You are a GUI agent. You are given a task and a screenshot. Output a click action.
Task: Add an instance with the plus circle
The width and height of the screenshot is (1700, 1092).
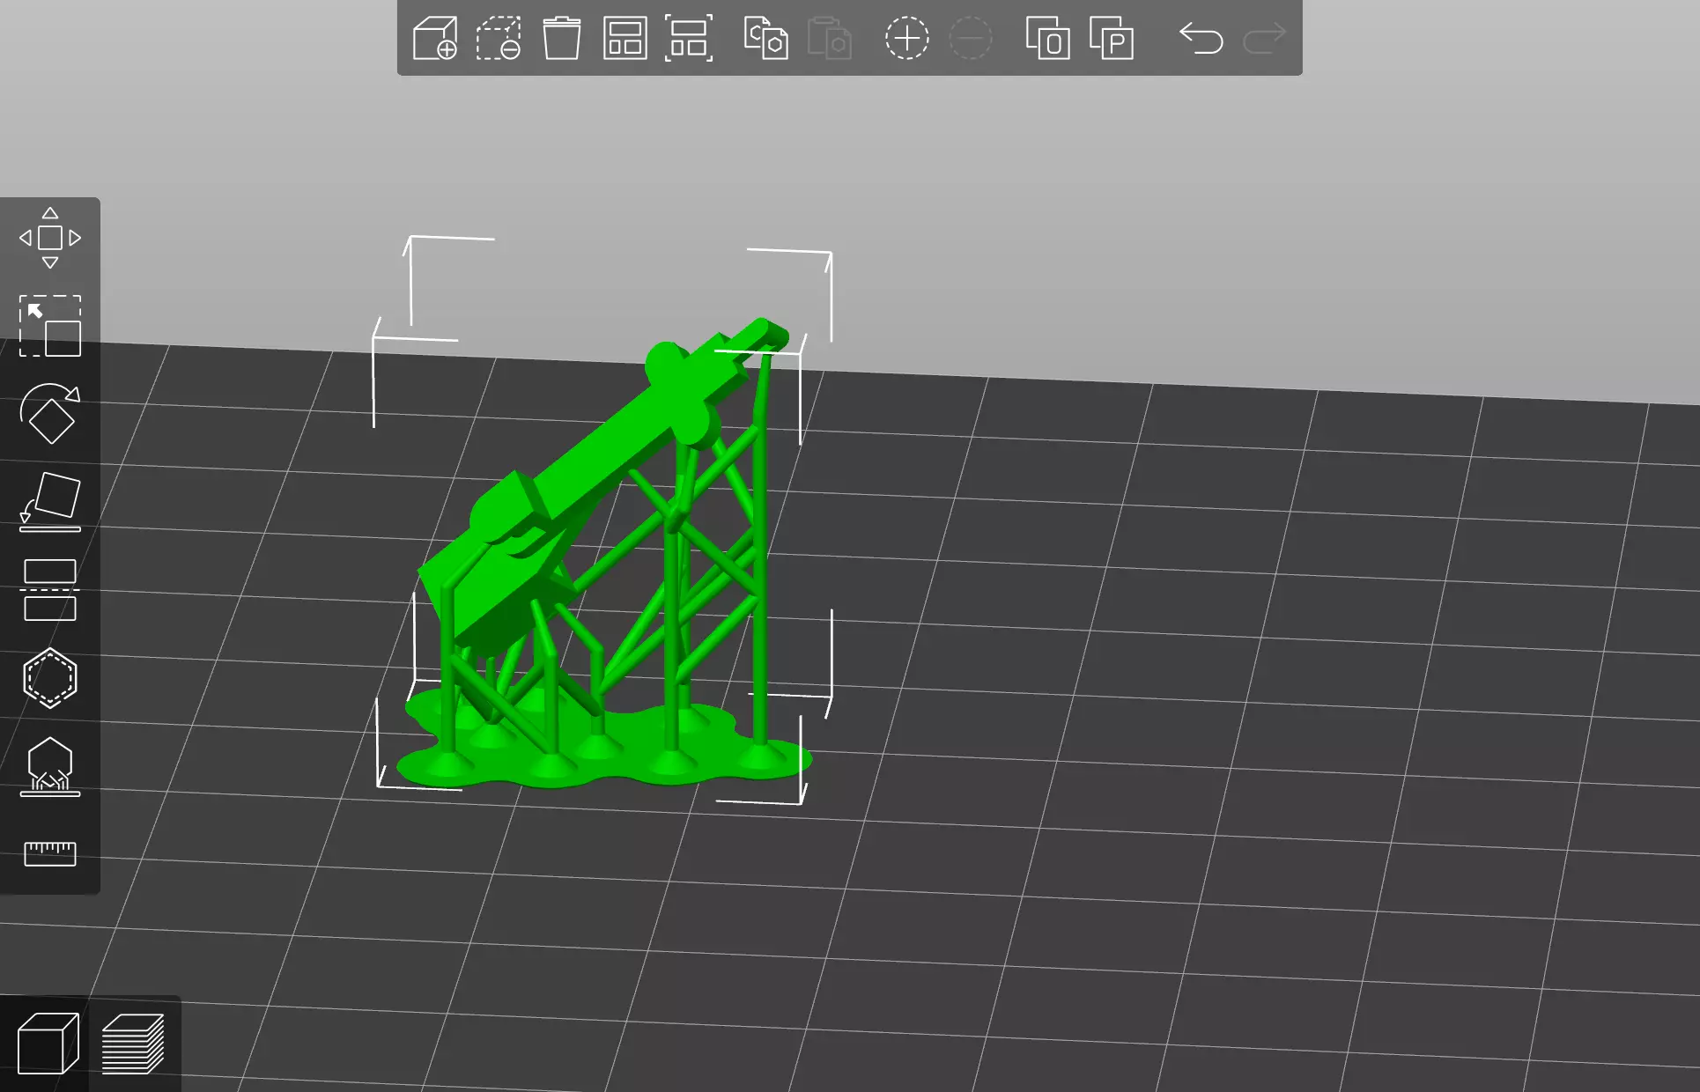[906, 39]
